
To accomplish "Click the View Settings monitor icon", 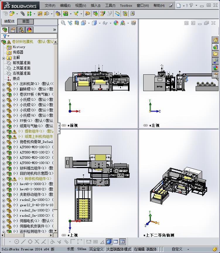I will tap(134, 23).
